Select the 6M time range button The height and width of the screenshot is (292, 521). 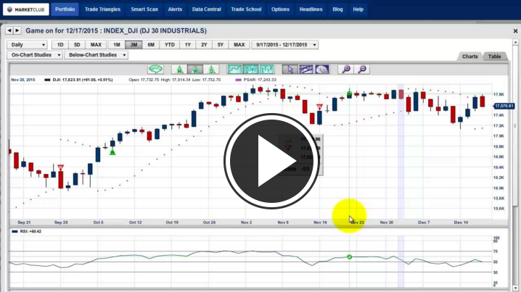tap(151, 45)
